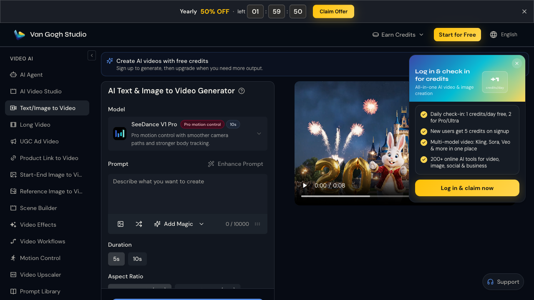Click the coin icon beside Earn Credits

(x=375, y=35)
